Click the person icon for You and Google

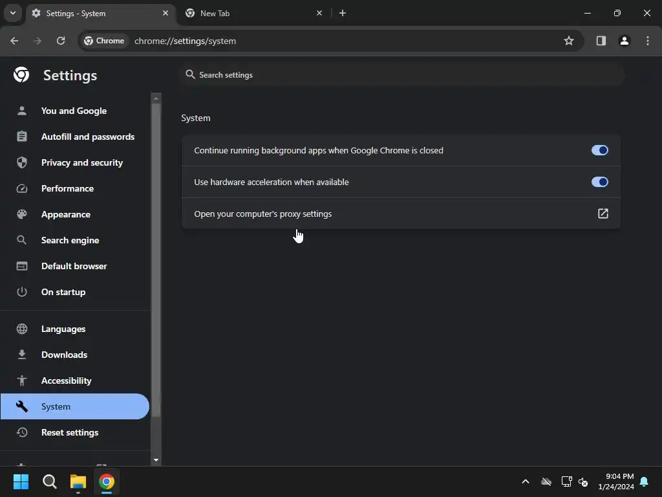tap(22, 111)
